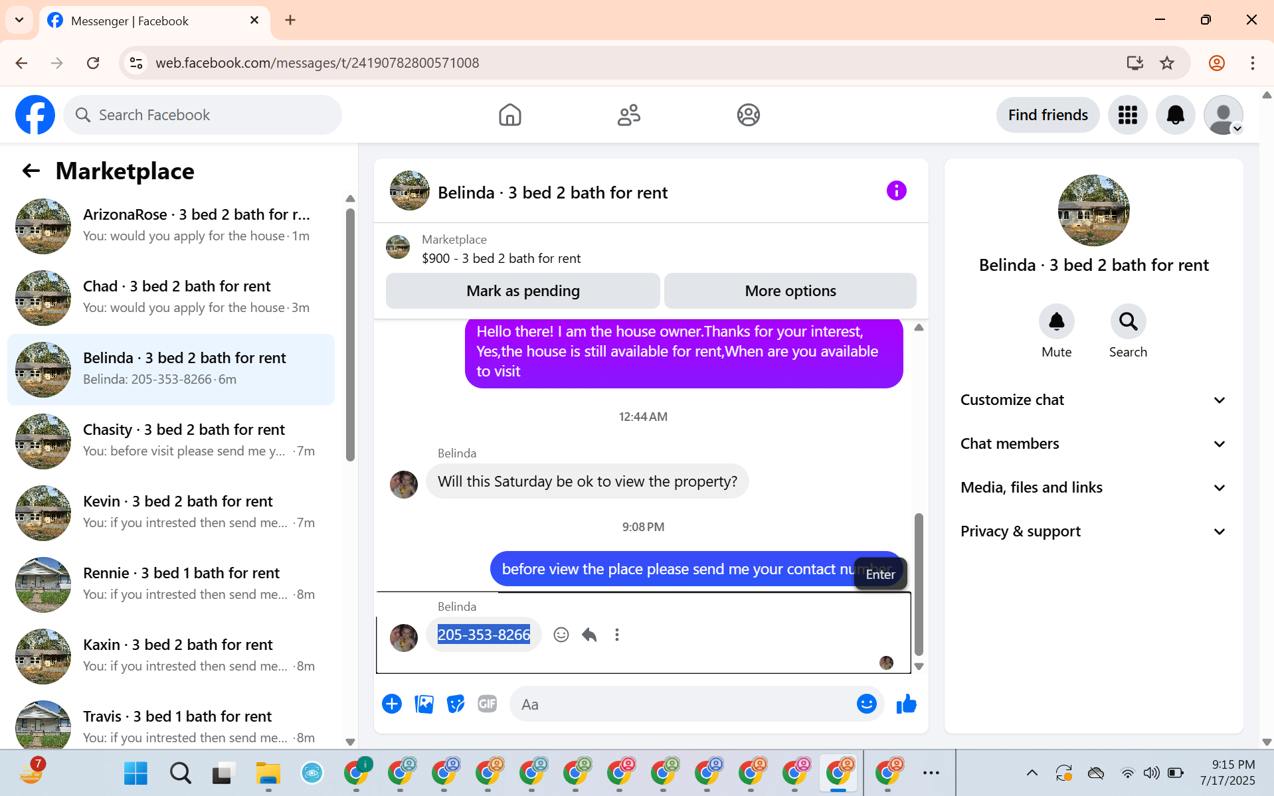Open the volume control in system tray
The image size is (1274, 796).
(1151, 773)
